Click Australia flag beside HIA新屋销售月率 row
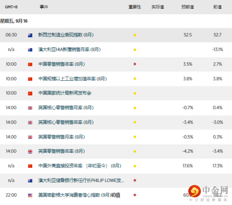This screenshot has height=205, width=232. [x=30, y=50]
